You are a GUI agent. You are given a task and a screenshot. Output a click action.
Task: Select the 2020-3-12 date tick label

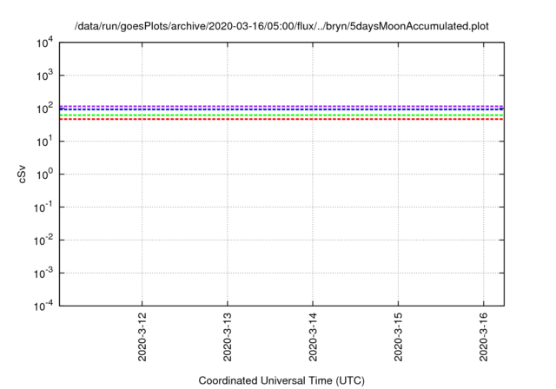142,338
